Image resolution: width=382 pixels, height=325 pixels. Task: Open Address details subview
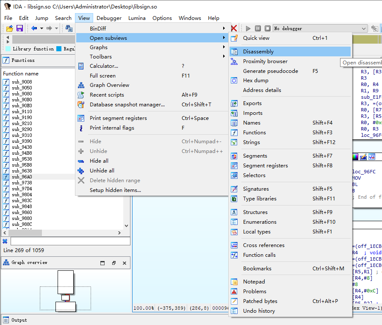[x=290, y=90]
